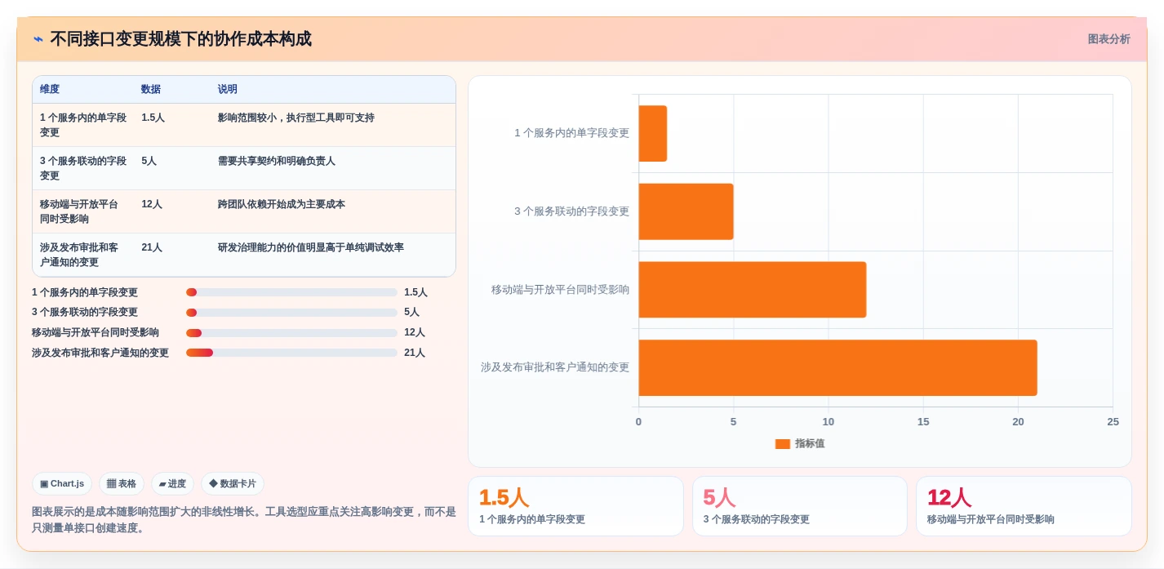Screen dimensions: 1164x569
Task: Click the title 不同接口变更规模下的协作成本构成
Action: (181, 39)
